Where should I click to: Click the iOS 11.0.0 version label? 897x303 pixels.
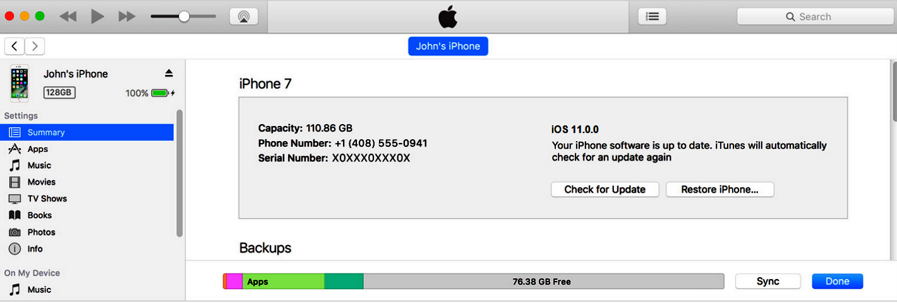[575, 130]
